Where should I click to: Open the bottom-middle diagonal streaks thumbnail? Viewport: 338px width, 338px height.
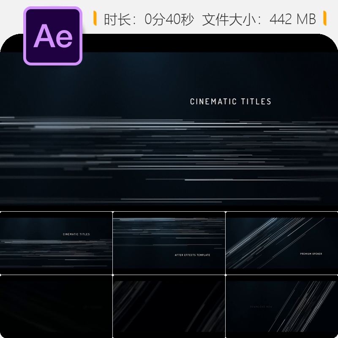pyautogui.click(x=169, y=306)
